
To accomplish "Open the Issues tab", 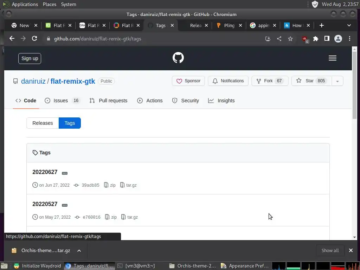I will [62, 101].
